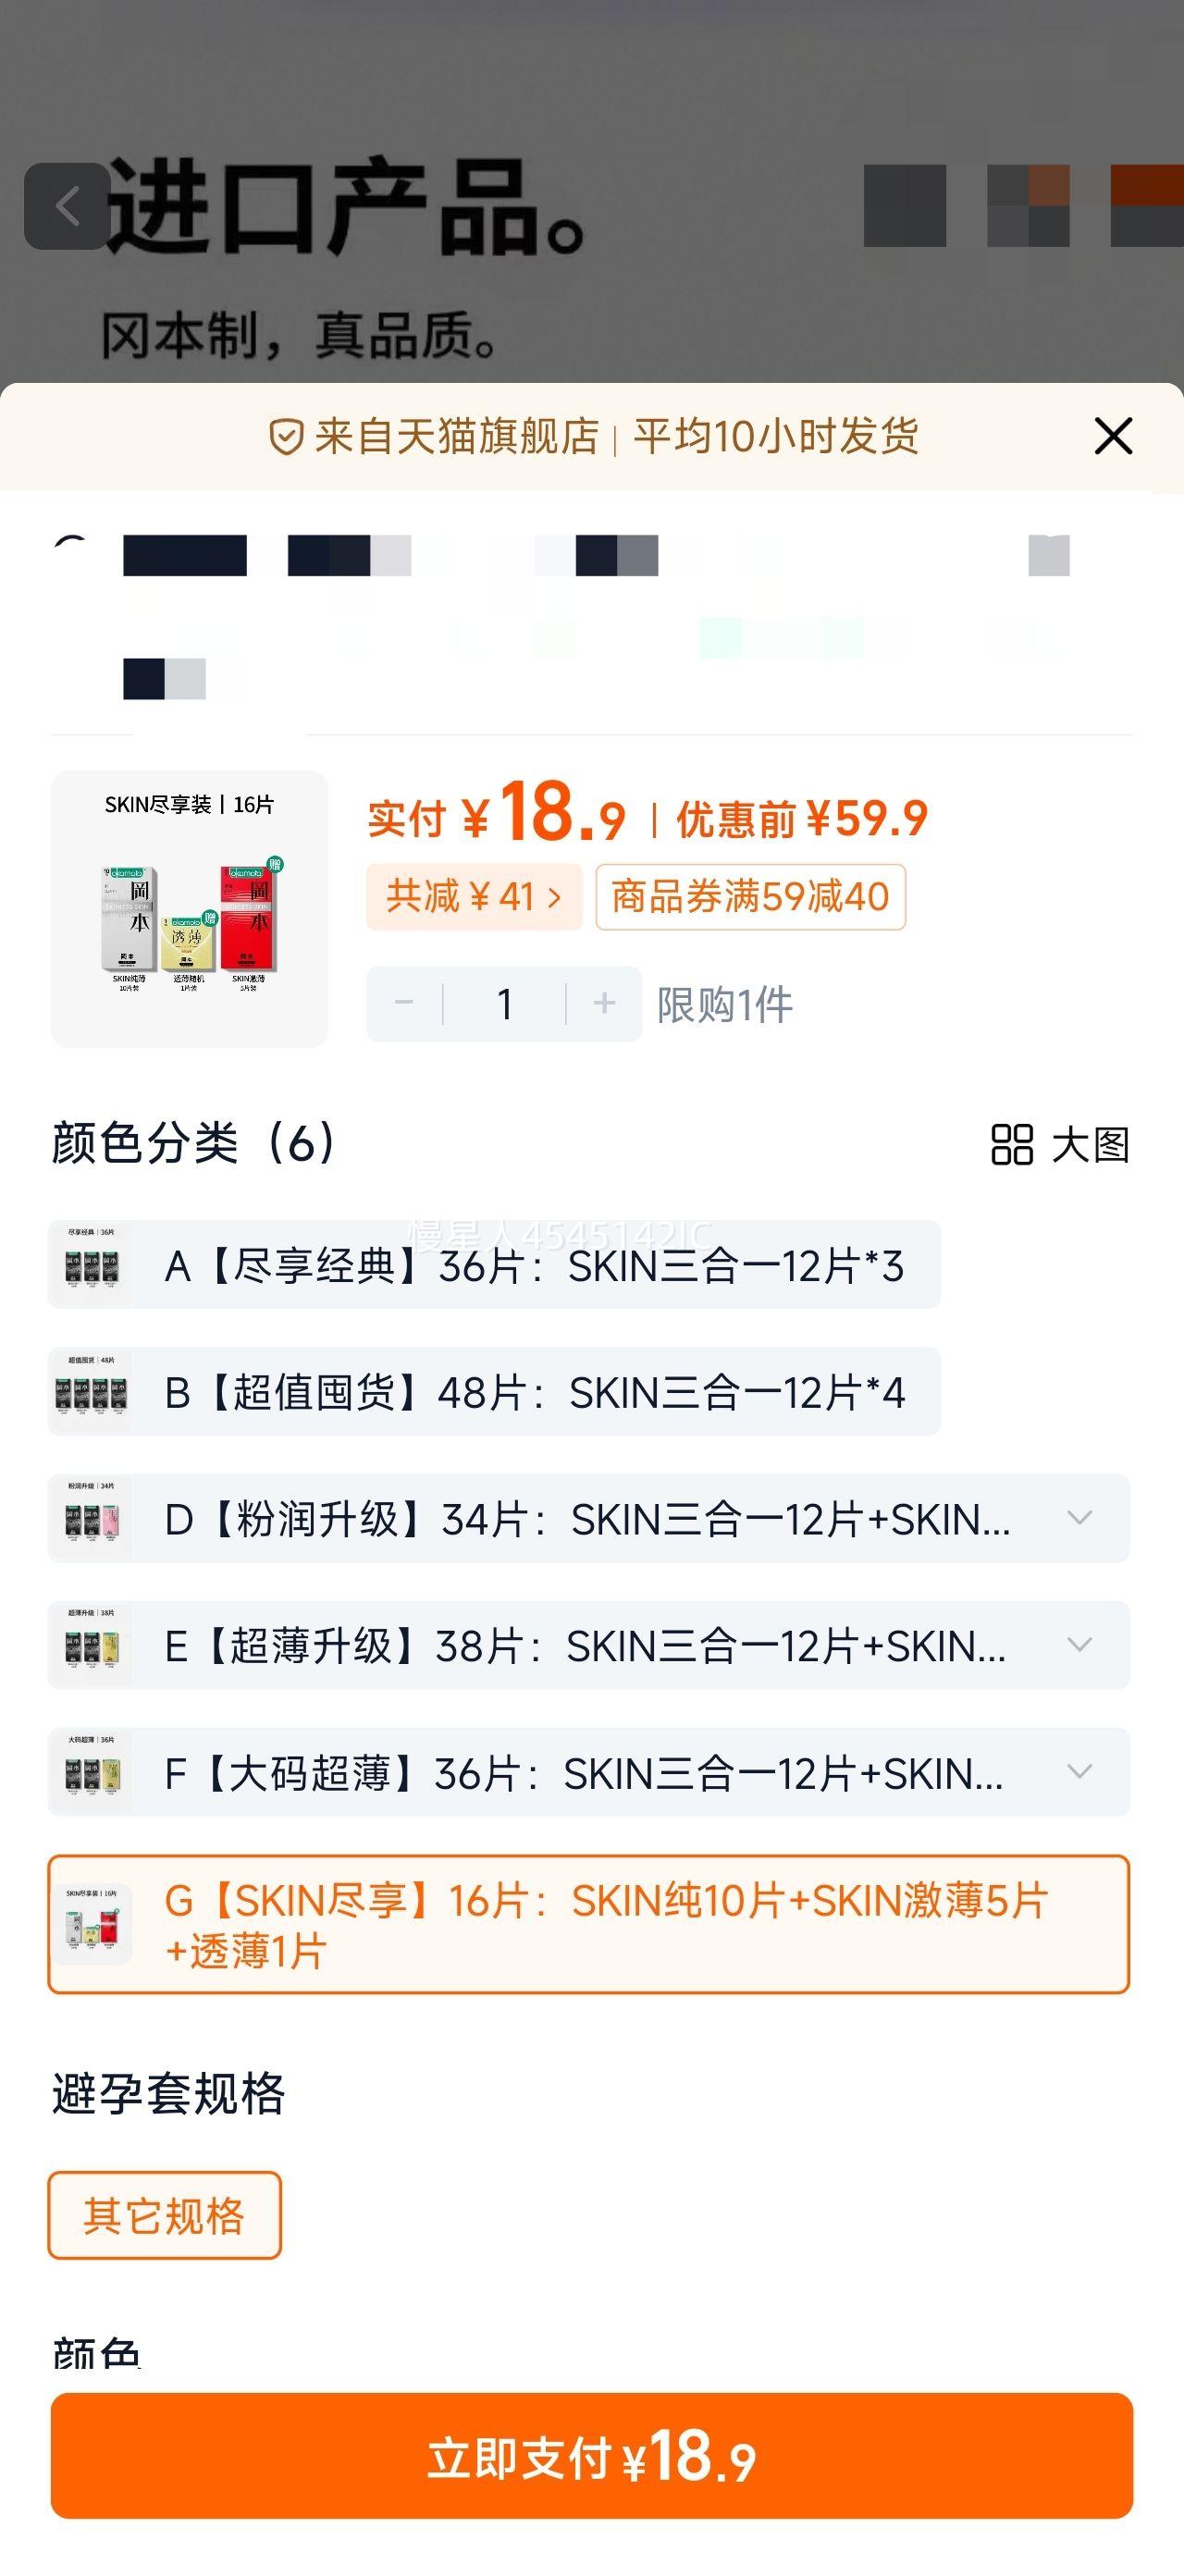Image resolution: width=1184 pixels, height=2564 pixels.
Task: Select option B【超值囤货】48片
Action: [x=536, y=1391]
